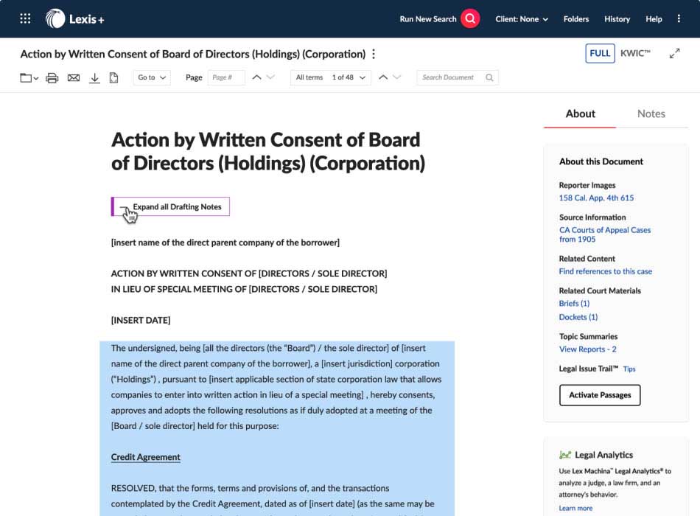Viewport: 700px width, 516px height.
Task: Jump to previous search term
Action: click(383, 77)
